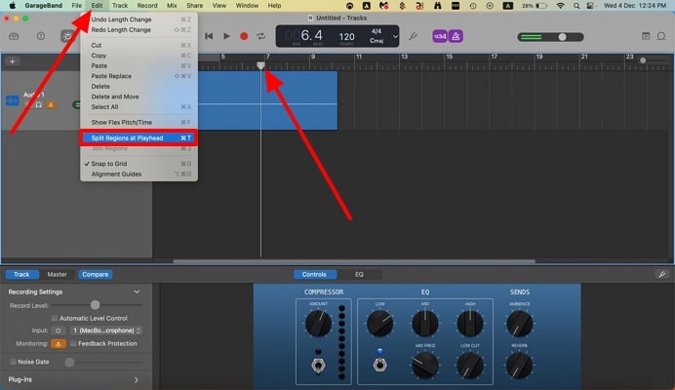Click the Compare button

(96, 274)
